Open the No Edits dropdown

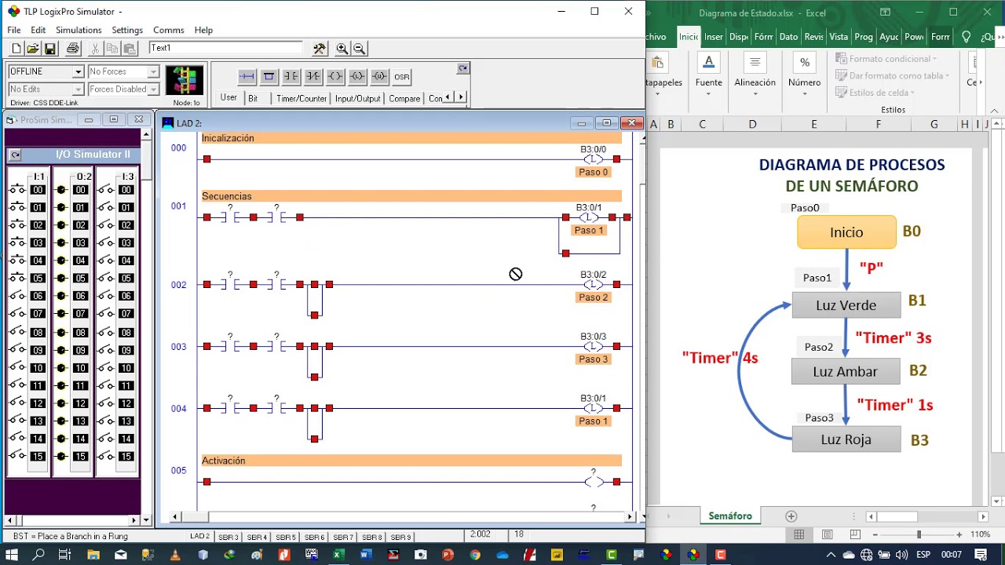coord(78,89)
